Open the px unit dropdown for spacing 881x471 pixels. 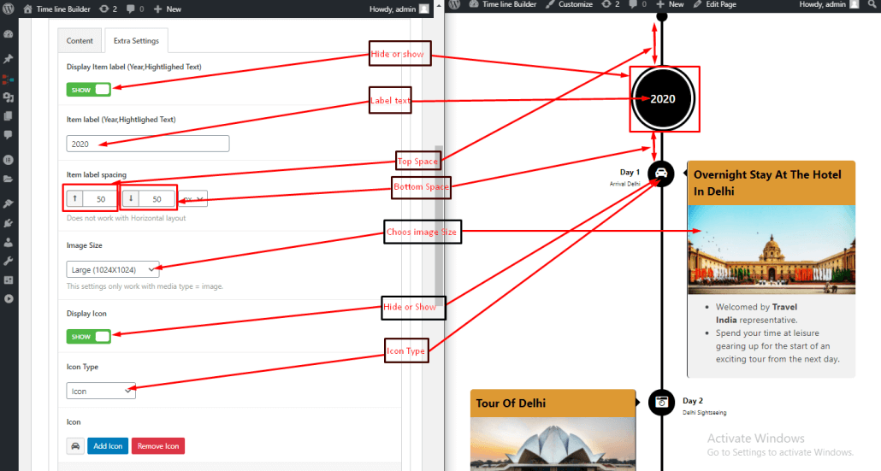tap(195, 199)
